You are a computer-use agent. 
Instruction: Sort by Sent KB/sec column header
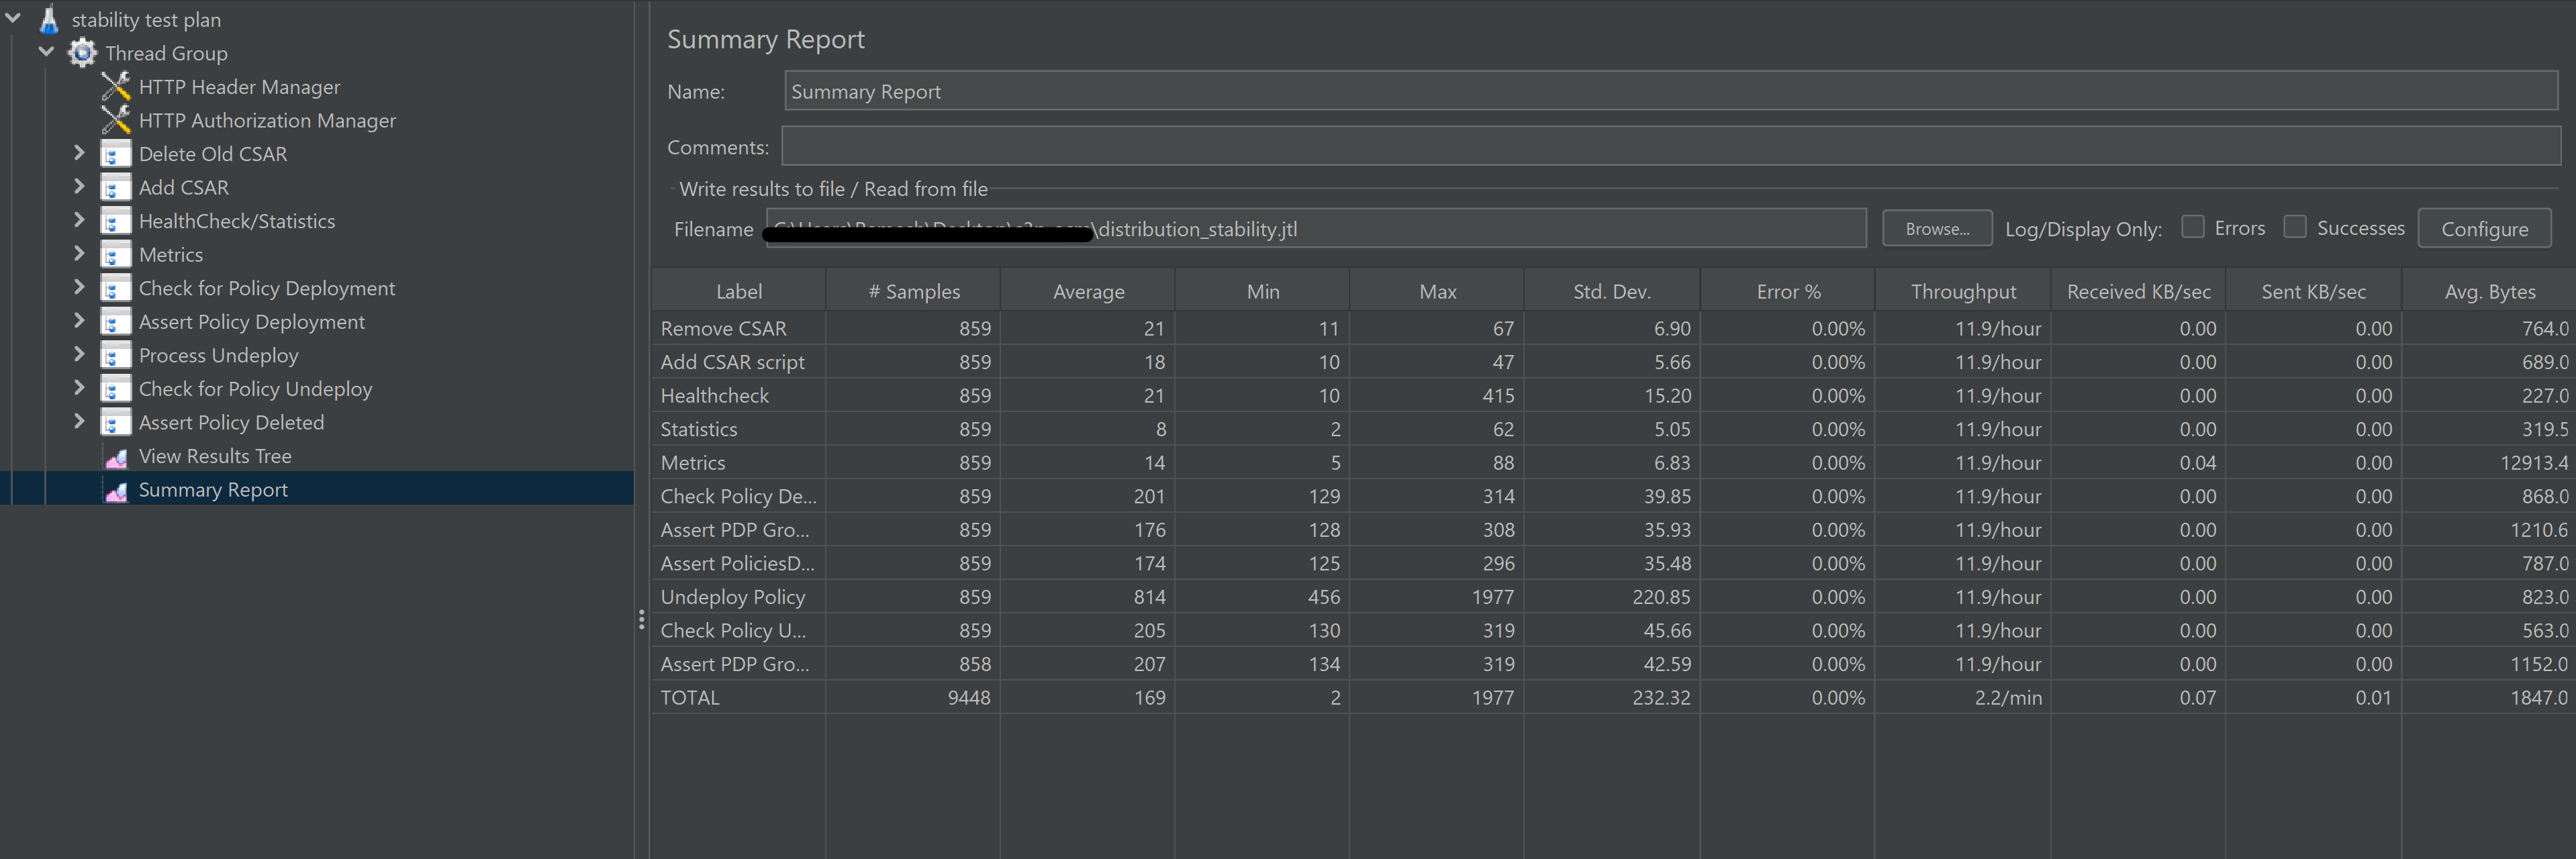(x=2313, y=291)
